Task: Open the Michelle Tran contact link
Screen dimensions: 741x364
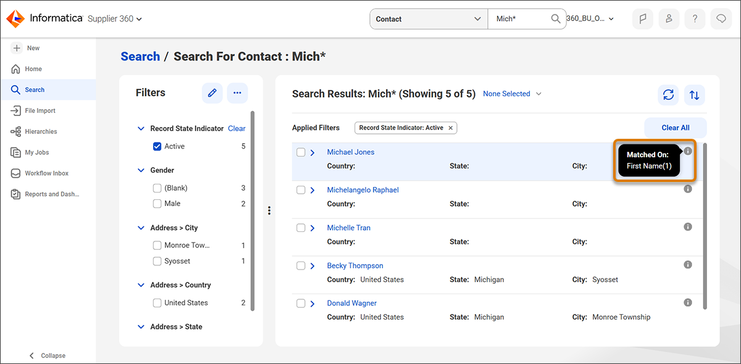Action: coord(349,228)
